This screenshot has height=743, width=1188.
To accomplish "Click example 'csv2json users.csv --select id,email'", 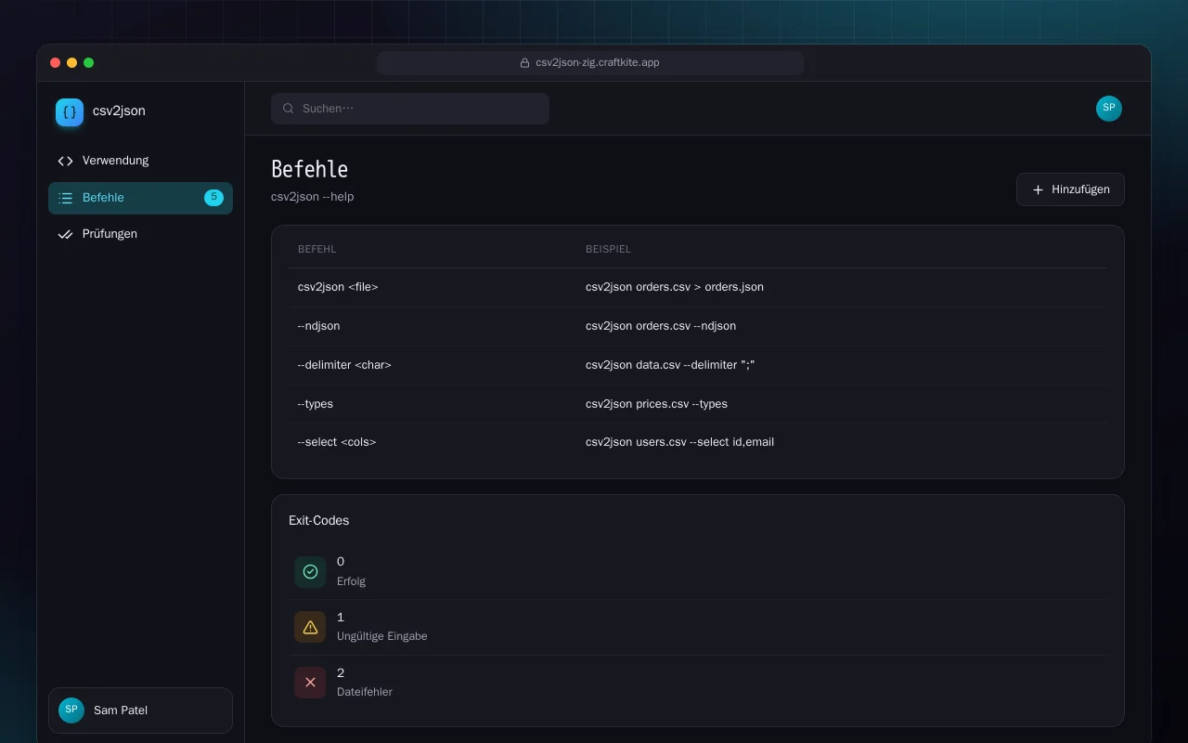I will (x=679, y=442).
